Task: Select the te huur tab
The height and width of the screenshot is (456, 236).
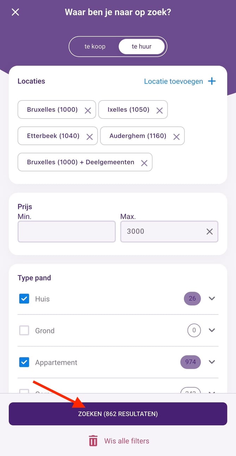Action: pos(142,46)
